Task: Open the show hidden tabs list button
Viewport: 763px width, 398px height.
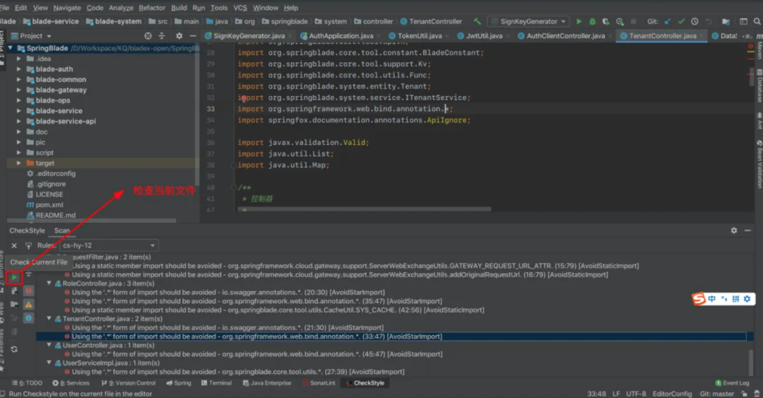Action: point(747,36)
